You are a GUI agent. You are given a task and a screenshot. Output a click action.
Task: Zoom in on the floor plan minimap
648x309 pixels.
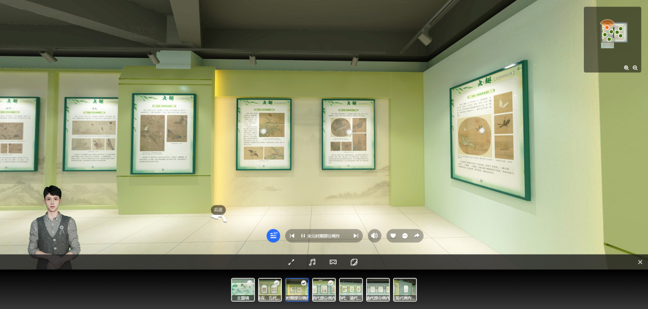(626, 68)
